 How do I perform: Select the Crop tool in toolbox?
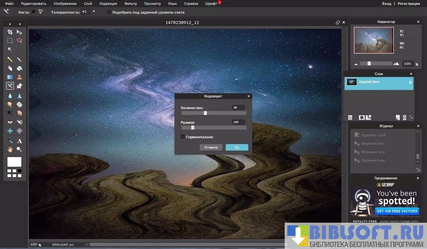point(9,32)
